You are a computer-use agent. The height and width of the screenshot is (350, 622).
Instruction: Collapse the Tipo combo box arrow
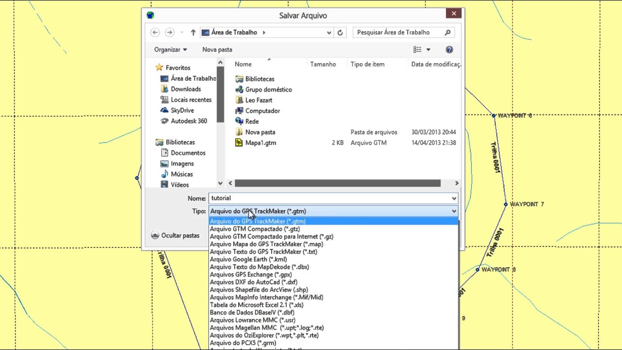tap(454, 211)
